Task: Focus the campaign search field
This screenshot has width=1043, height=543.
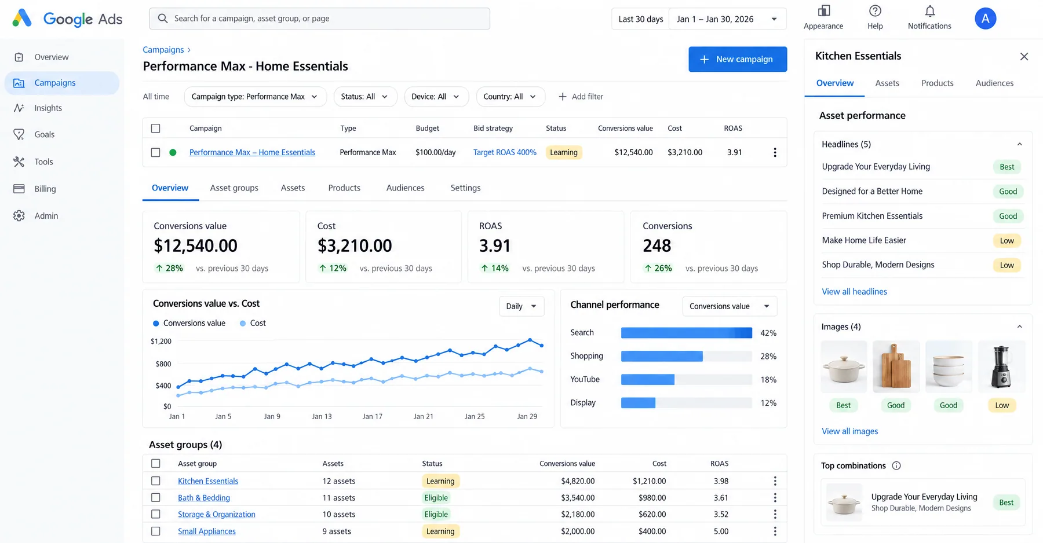Action: click(x=319, y=19)
